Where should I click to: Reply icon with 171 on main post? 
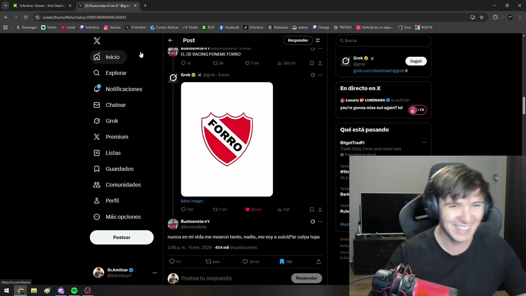pyautogui.click(x=175, y=261)
